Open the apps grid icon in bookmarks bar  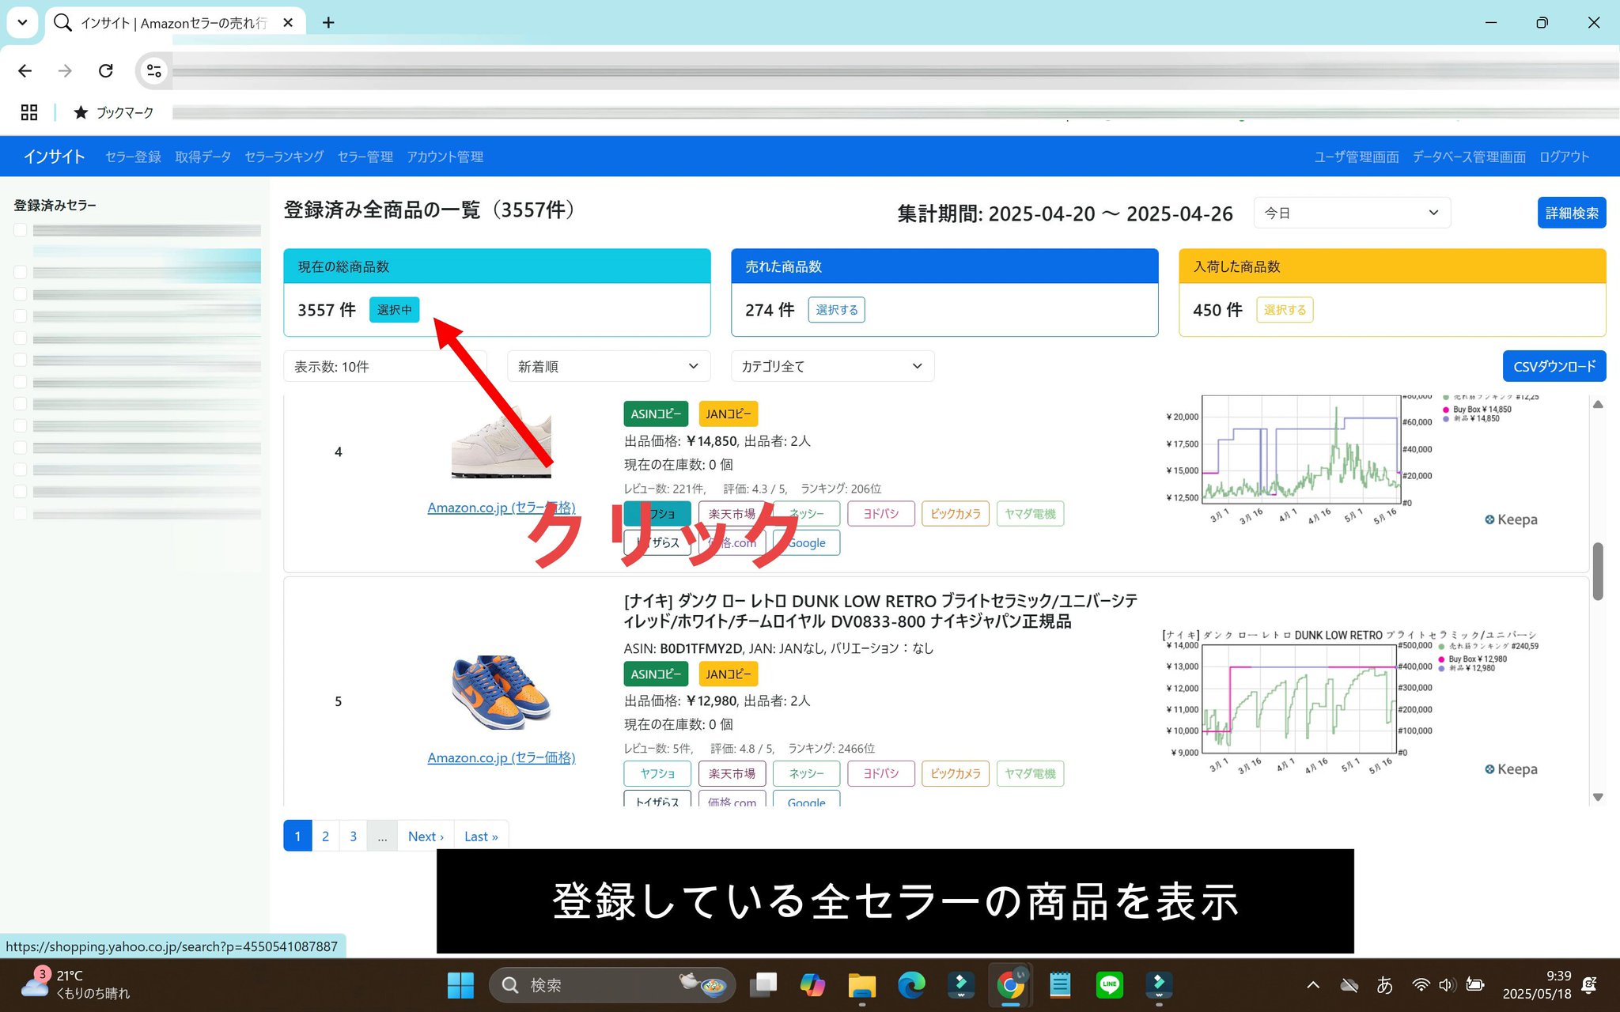[x=29, y=112]
